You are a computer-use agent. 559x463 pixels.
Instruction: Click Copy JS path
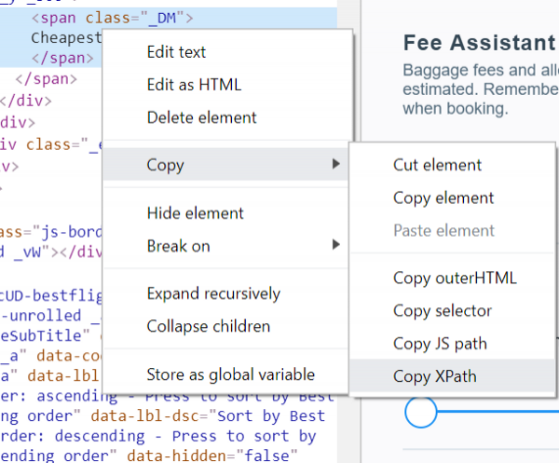pyautogui.click(x=440, y=343)
